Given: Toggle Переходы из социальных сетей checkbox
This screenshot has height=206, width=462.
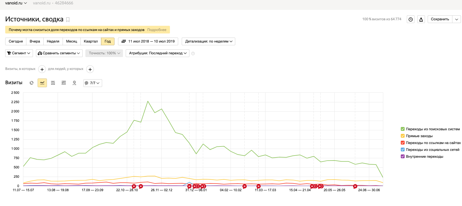Looking at the screenshot, I should [x=403, y=149].
